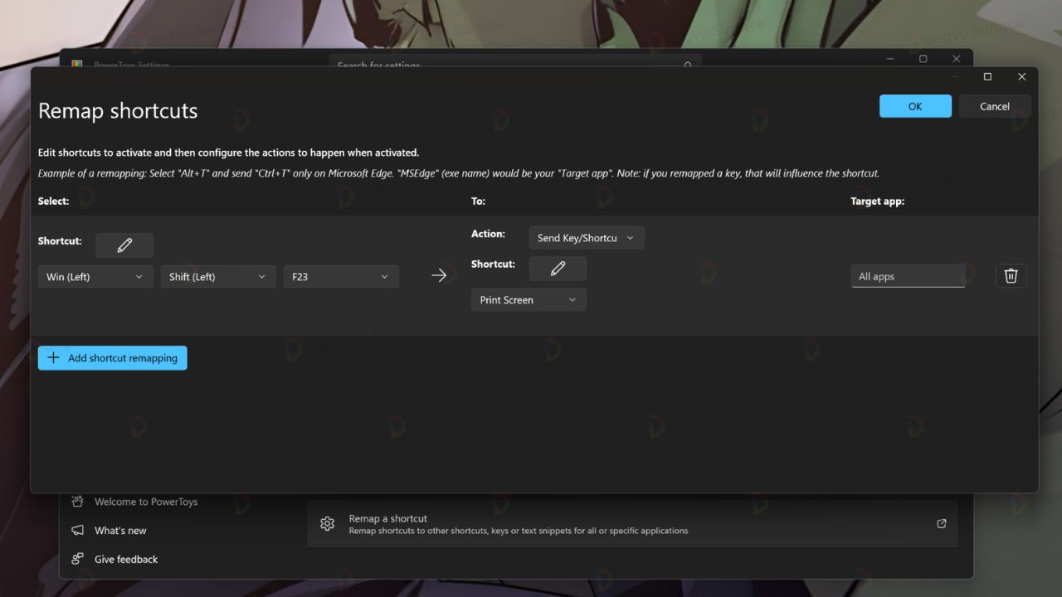Minimize the Remap shortcuts window
Viewport: 1062px width, 597px height.
tap(954, 77)
